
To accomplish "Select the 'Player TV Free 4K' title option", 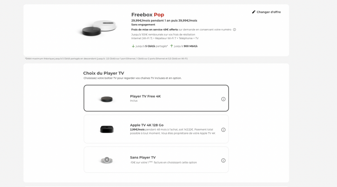I will (145, 96).
